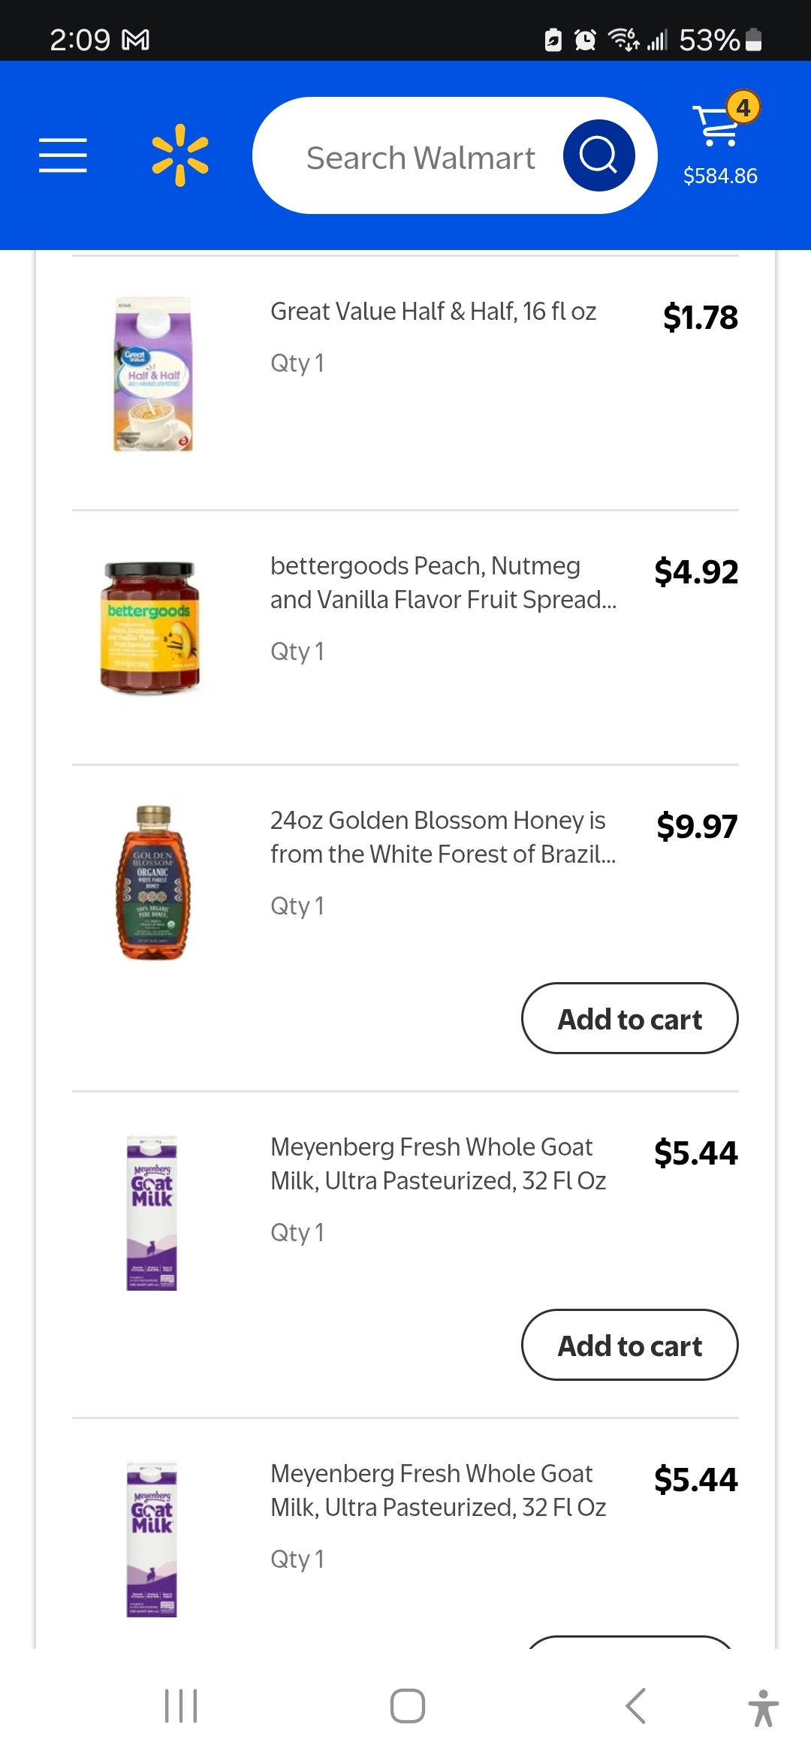Screen dimensions: 811x1757
Task: Open the Great Value Half & Half title
Action: point(433,312)
